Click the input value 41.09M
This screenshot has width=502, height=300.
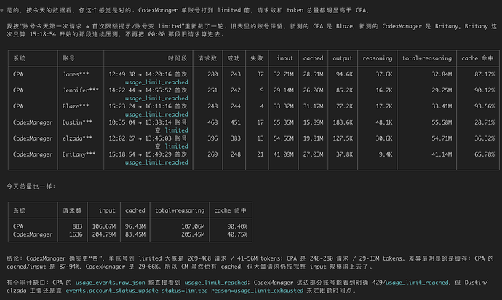pyautogui.click(x=284, y=154)
